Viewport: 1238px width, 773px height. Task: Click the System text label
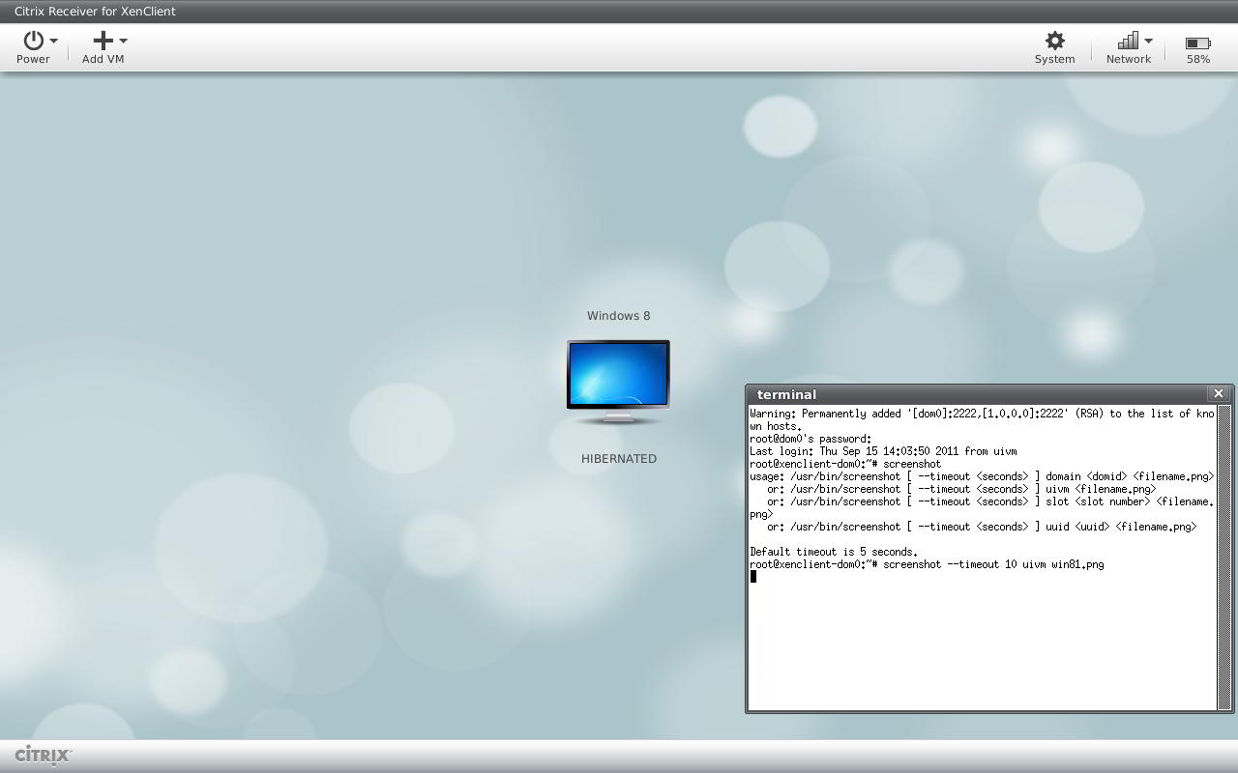click(x=1054, y=59)
